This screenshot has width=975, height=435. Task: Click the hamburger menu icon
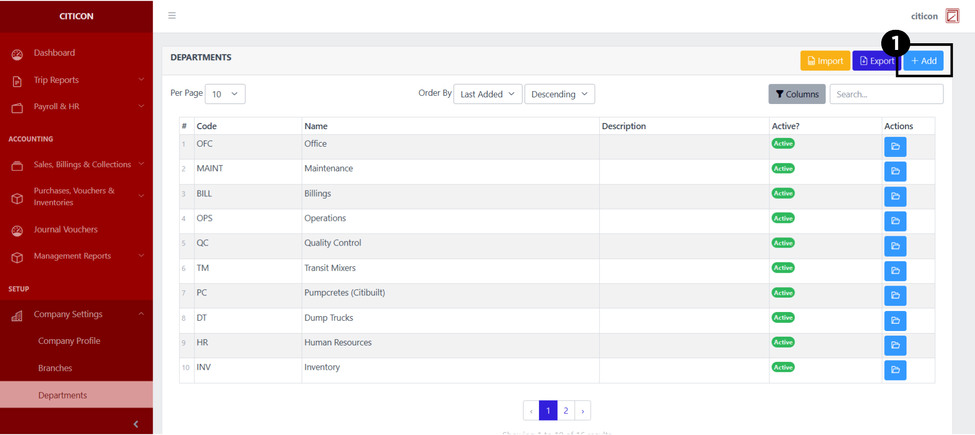172,15
